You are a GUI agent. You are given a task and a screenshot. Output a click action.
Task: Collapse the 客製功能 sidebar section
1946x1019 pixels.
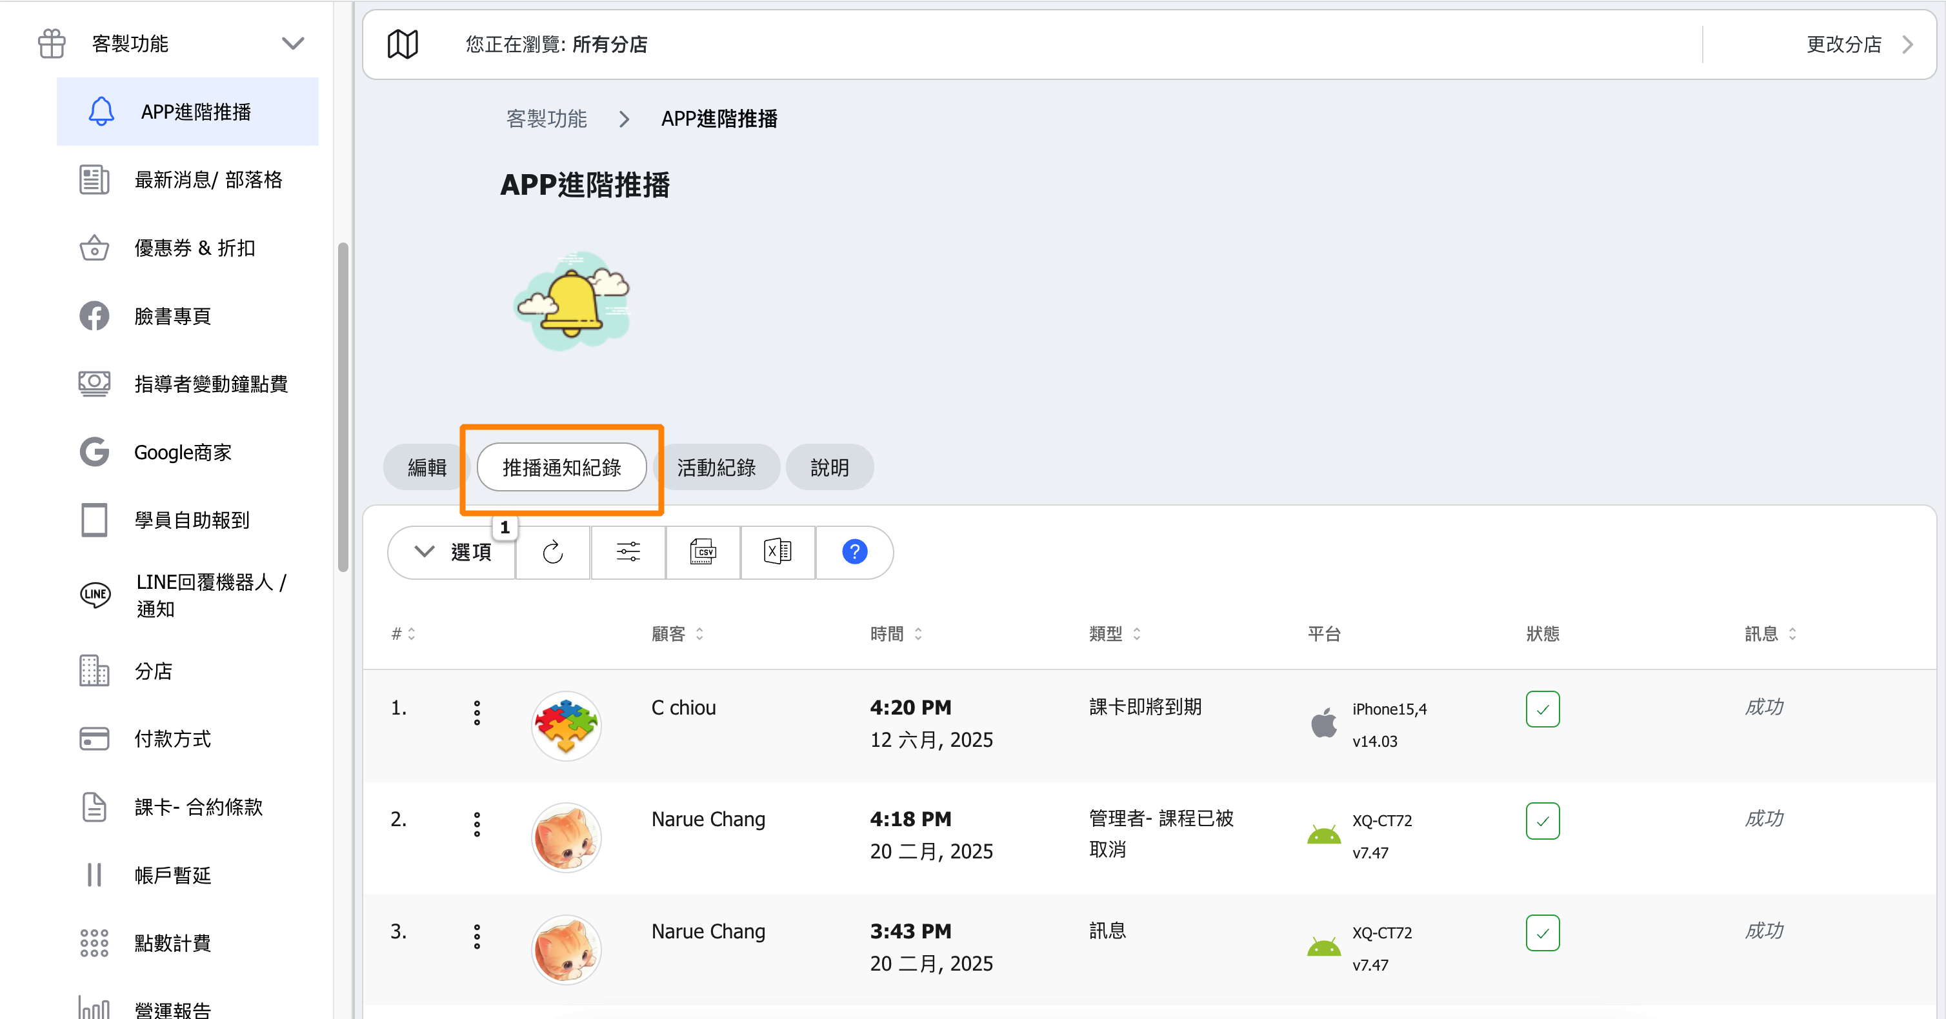pyautogui.click(x=292, y=43)
